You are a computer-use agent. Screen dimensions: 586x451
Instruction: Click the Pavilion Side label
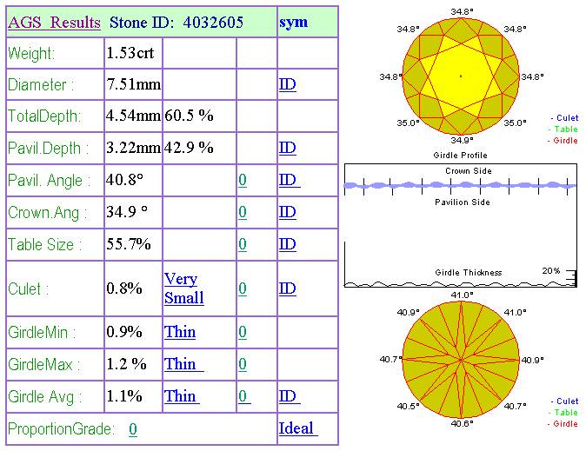click(463, 202)
